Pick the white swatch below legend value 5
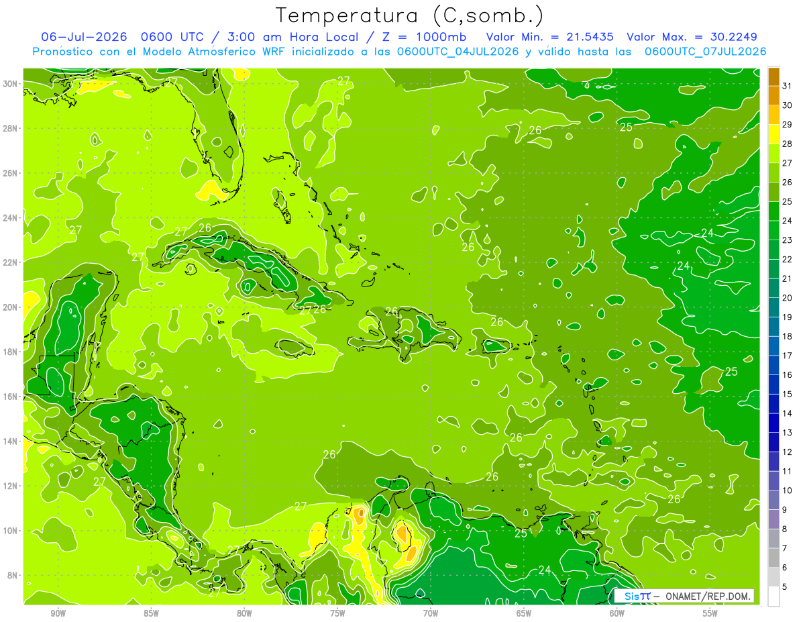 point(773,597)
